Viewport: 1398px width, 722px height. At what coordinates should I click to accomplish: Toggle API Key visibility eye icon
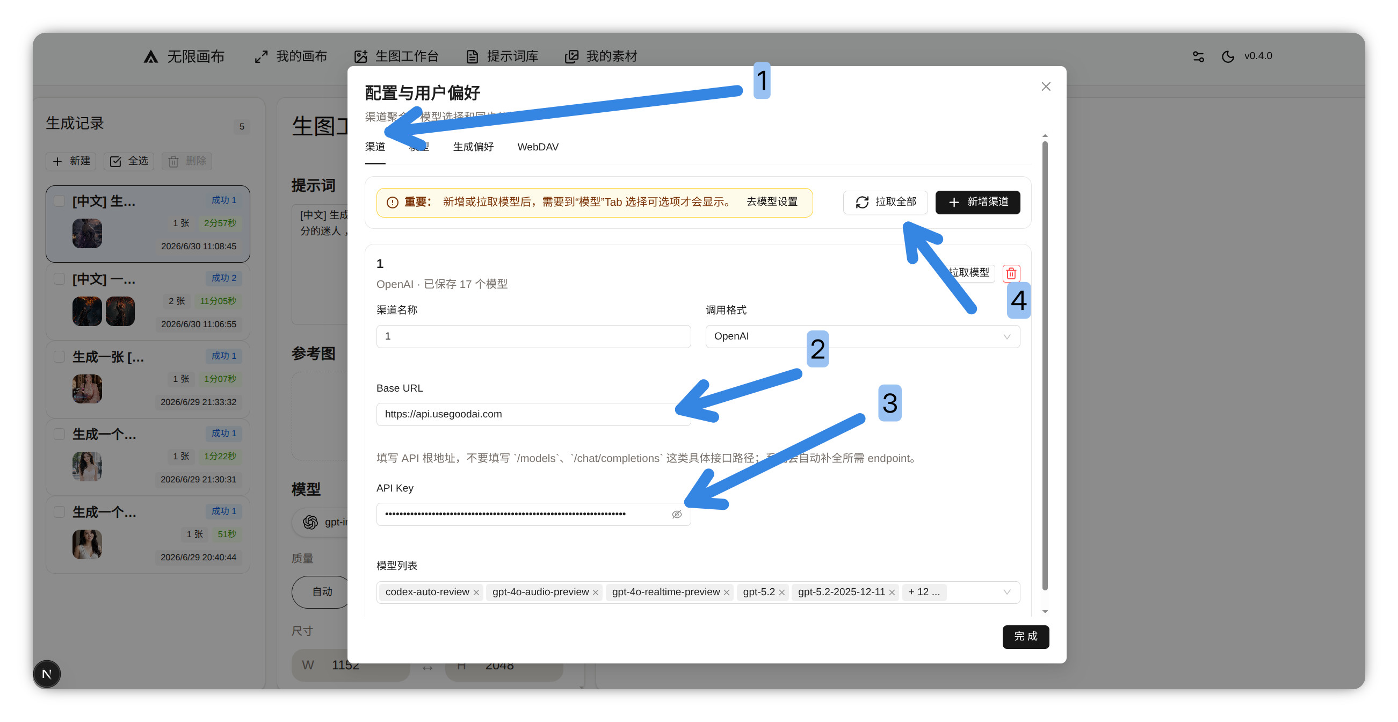tap(677, 515)
